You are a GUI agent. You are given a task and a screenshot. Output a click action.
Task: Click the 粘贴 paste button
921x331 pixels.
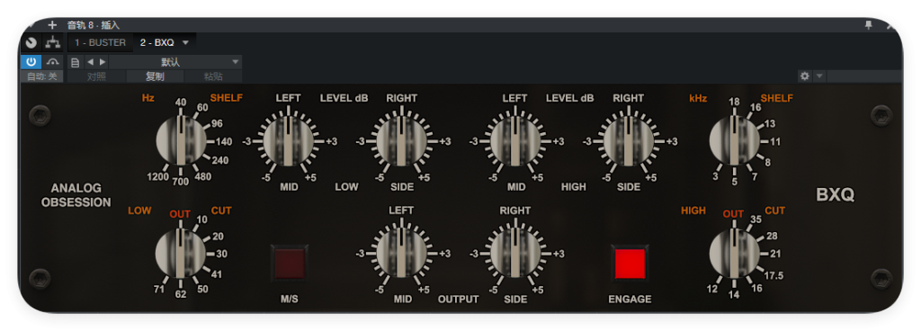pyautogui.click(x=213, y=76)
